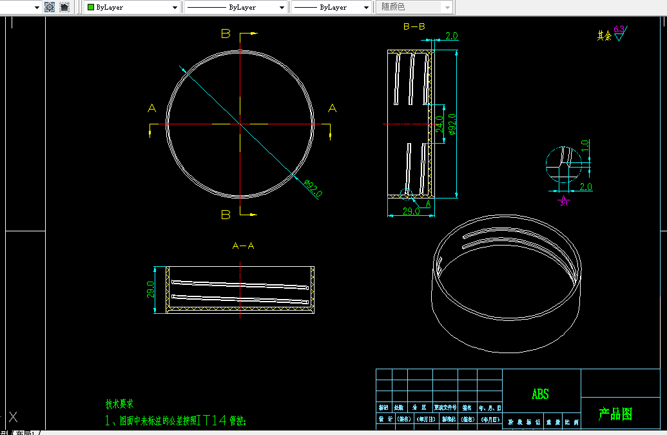Select the 29.0 dimension below B-B view
The width and height of the screenshot is (667, 435).
(x=411, y=211)
